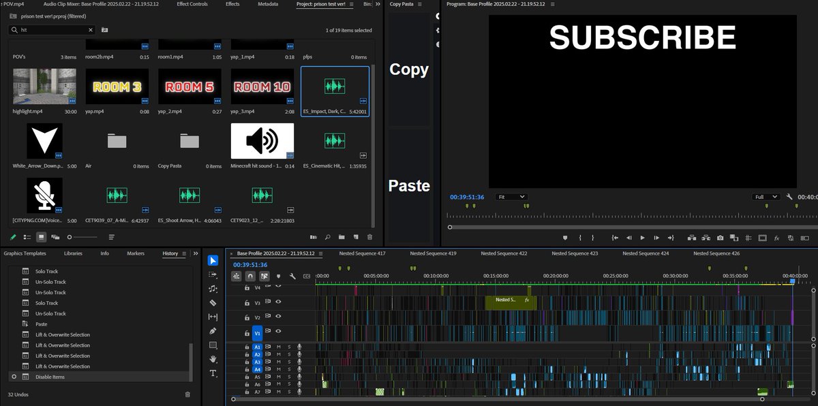Click Automate to Sequence icon
This screenshot has width=818, height=406.
coord(314,237)
